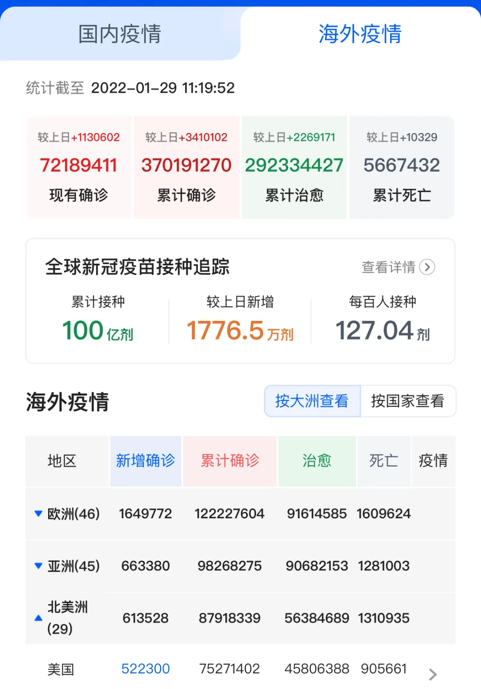Tap the 累计确诊 370191270 card
This screenshot has height=689, width=481.
[187, 167]
